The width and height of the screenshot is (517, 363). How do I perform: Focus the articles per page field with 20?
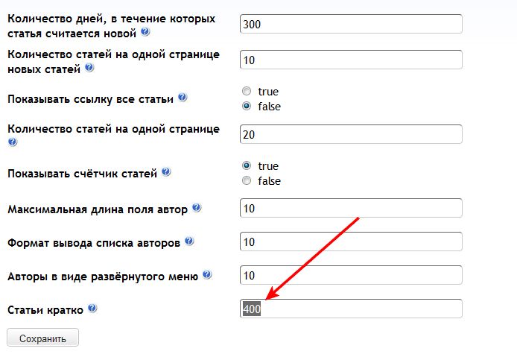(351, 134)
